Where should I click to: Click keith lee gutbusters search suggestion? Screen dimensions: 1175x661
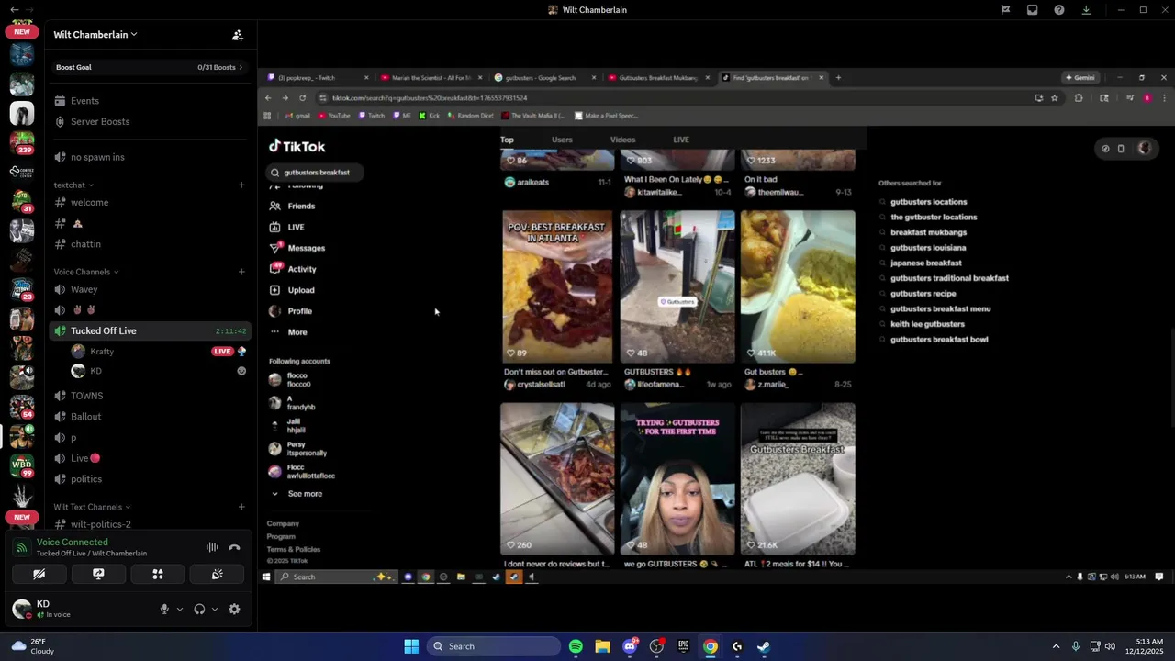pyautogui.click(x=927, y=324)
